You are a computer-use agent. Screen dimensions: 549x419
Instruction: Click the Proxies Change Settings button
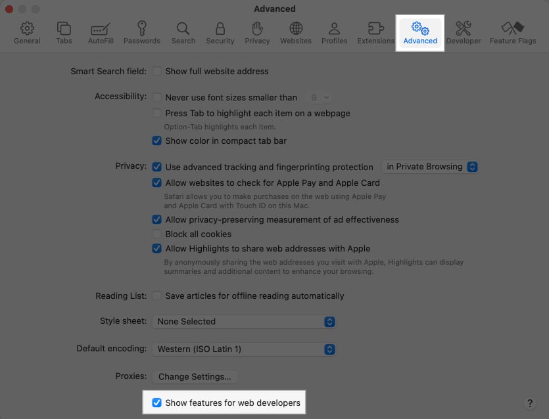tap(195, 377)
